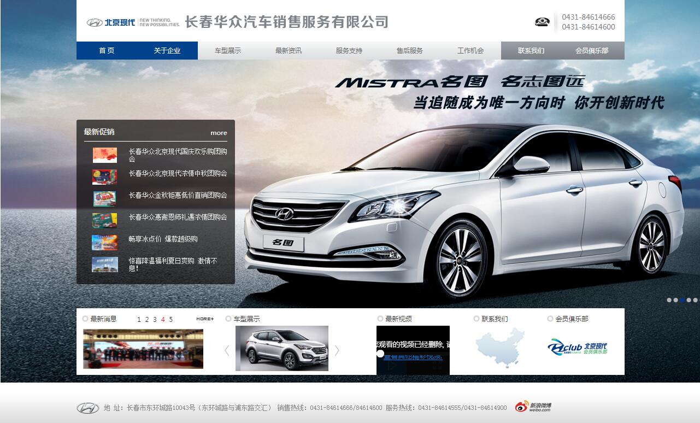Screen dimensions: 700x423
Task: Click the MORE+ link beside 最新消息
Action: [205, 319]
